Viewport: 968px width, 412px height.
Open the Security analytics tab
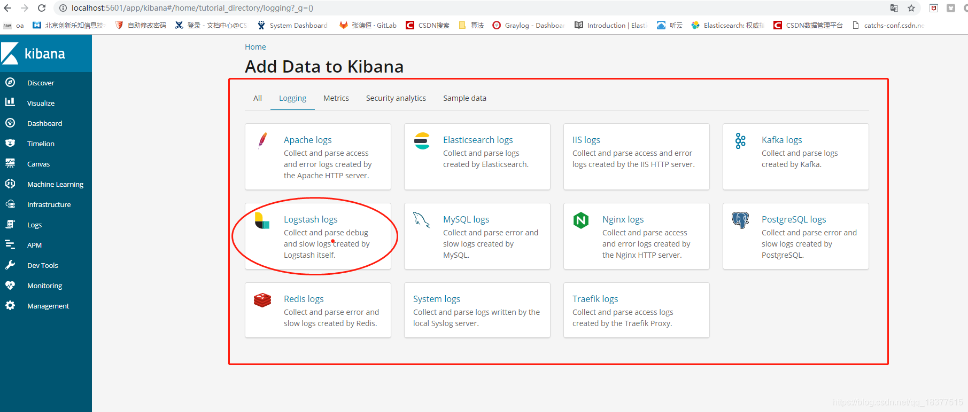click(396, 98)
